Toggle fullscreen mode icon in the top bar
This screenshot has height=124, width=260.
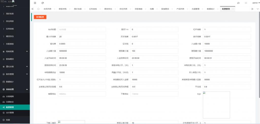246,3
